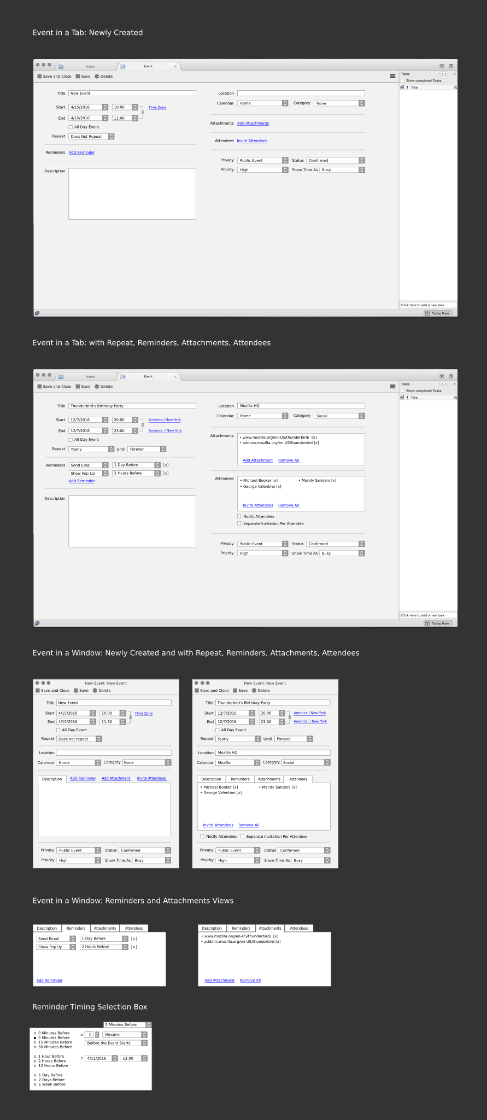487x1120 pixels.
Task: Remove Mandy Sanders [x] in Birthday Party tab mockup
Action: point(334,481)
